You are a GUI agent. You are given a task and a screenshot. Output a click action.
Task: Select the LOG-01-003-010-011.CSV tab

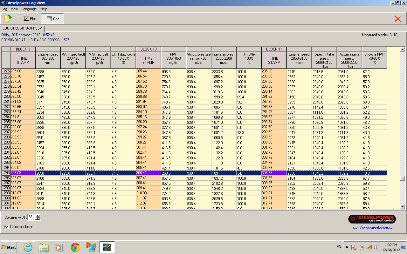point(22,28)
